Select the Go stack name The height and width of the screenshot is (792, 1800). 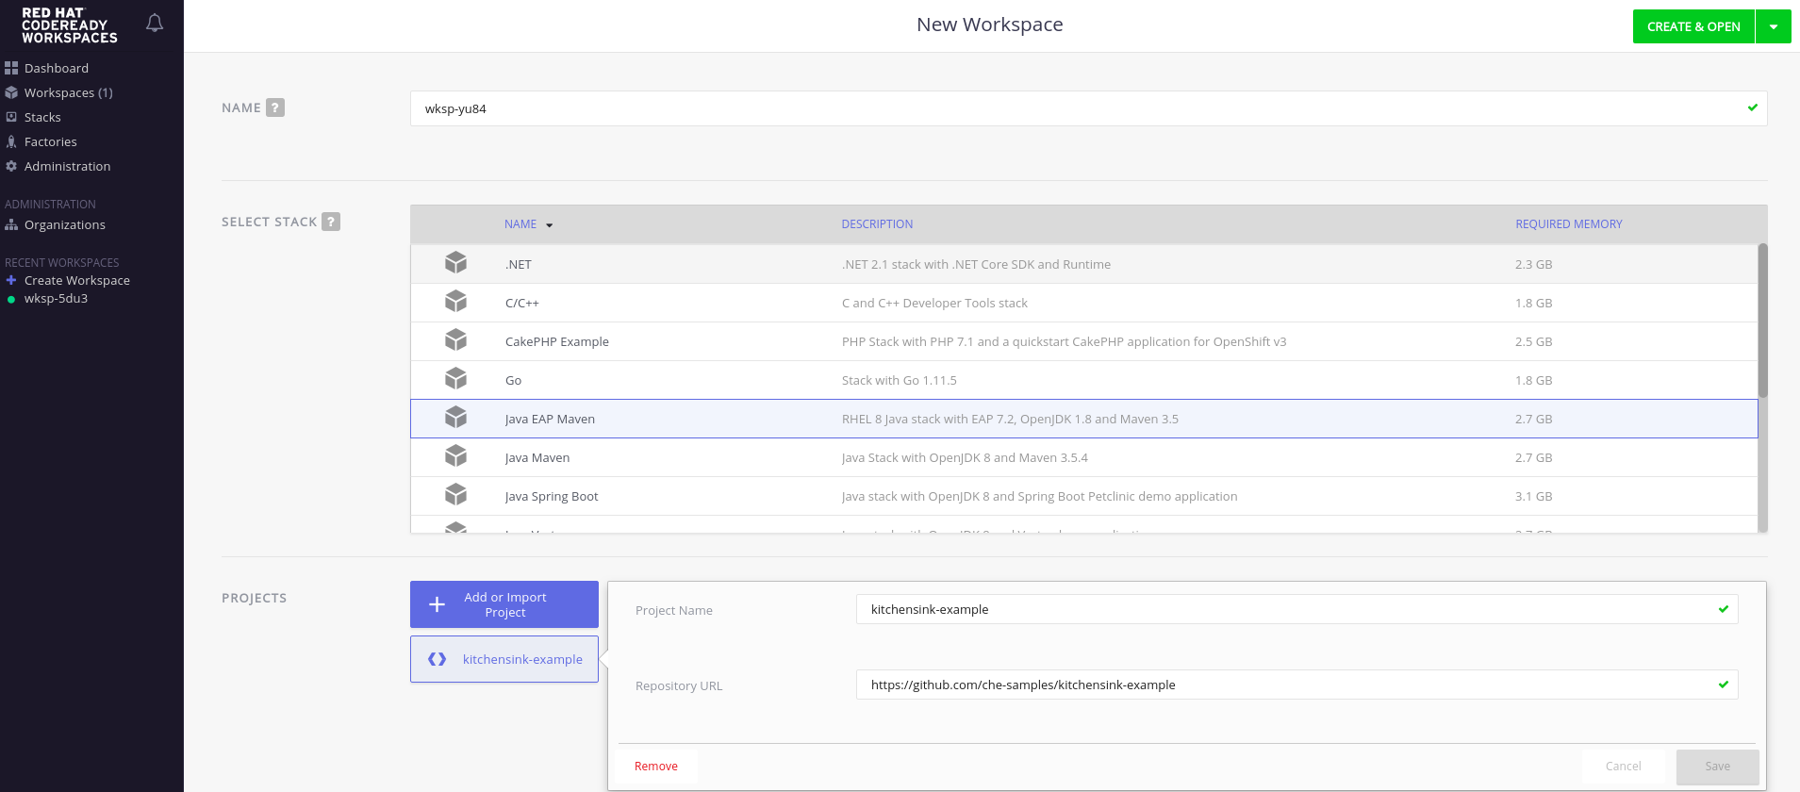[x=513, y=380]
